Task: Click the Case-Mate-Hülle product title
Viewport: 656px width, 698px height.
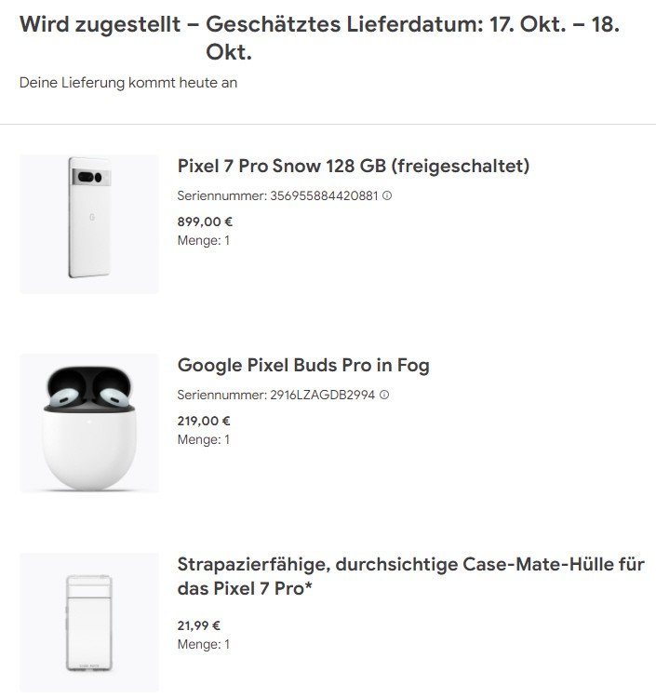Action: click(409, 576)
